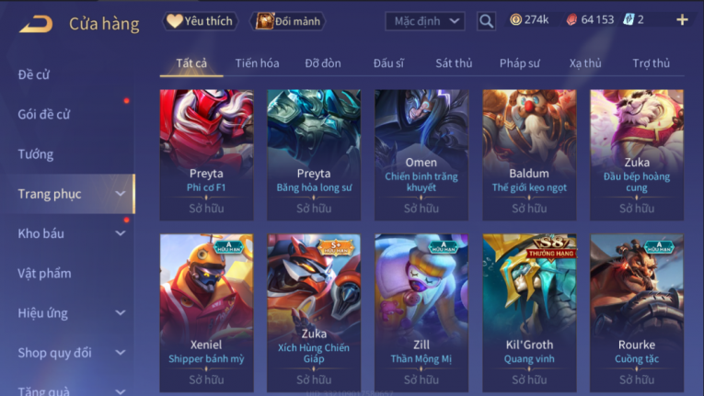This screenshot has height=396, width=704.
Task: Open the search magnifier icon
Action: (486, 21)
